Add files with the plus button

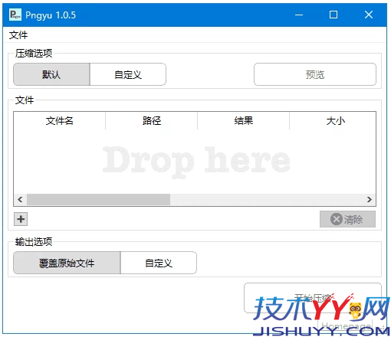coord(21,219)
